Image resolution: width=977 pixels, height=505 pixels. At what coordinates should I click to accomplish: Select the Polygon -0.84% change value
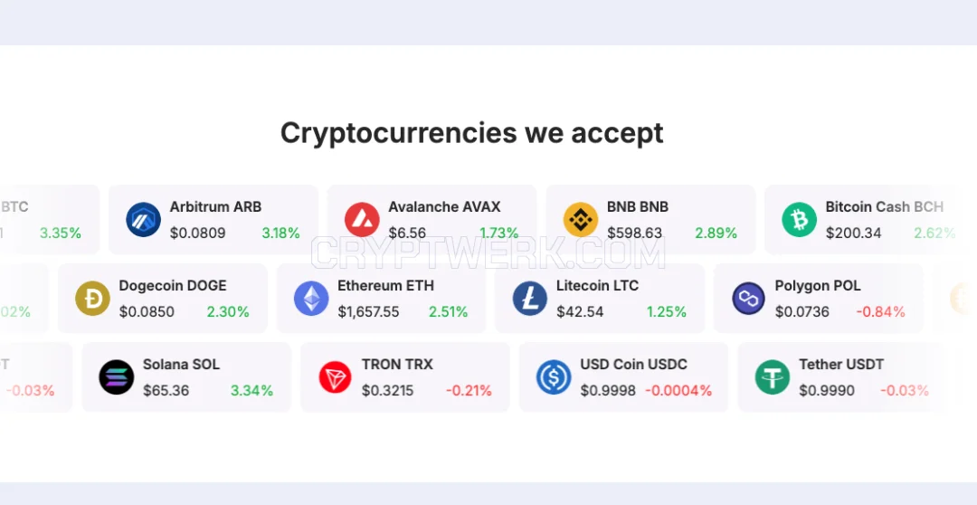880,311
